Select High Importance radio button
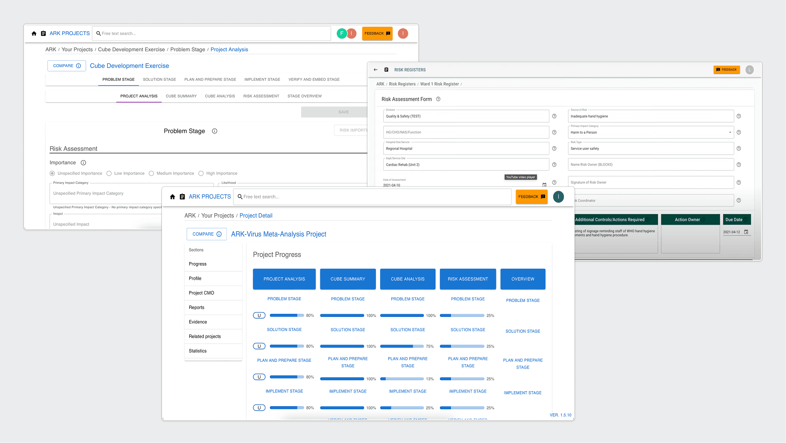 201,174
